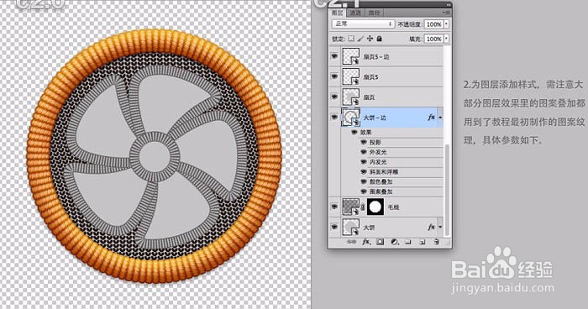Image resolution: width=588 pixels, height=309 pixels.
Task: Click the 外发光 effect label
Action: (x=378, y=152)
